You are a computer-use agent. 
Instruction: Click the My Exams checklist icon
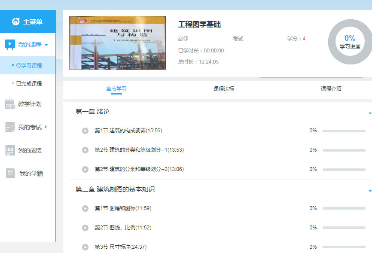coord(10,127)
